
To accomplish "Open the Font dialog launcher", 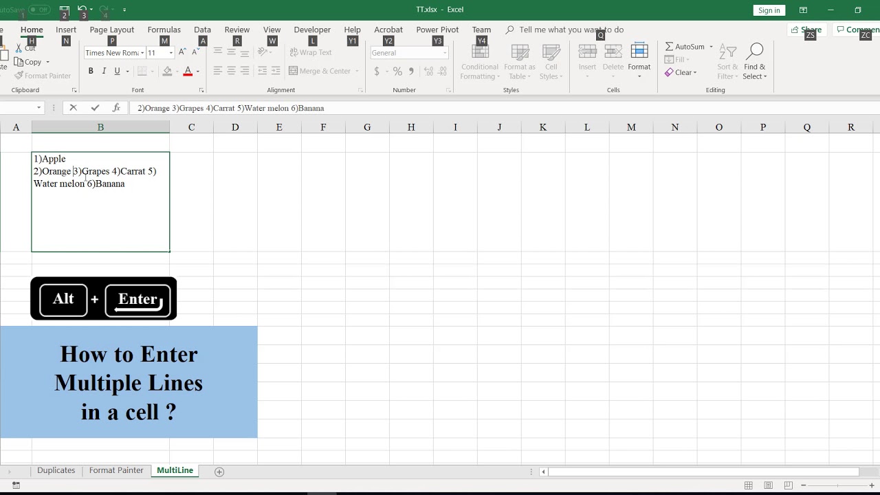I will coord(201,90).
